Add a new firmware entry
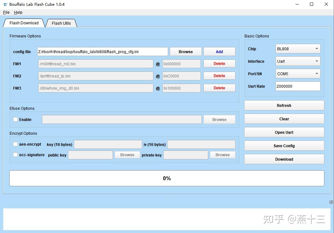334x233 pixels. pyautogui.click(x=219, y=52)
